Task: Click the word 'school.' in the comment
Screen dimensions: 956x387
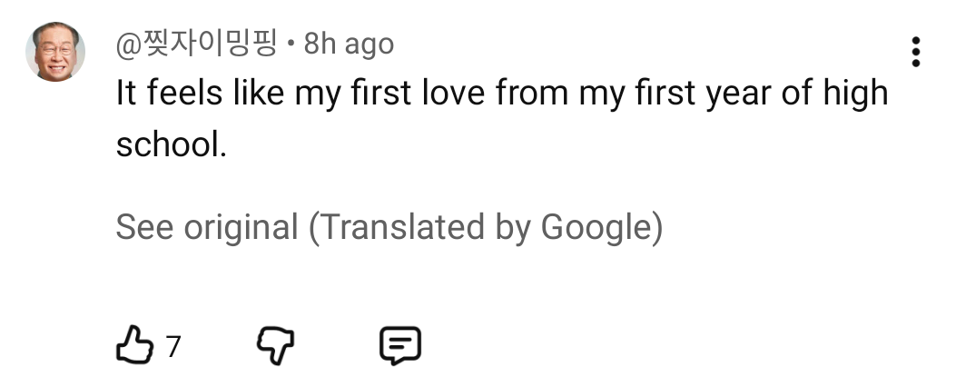Action: click(x=172, y=145)
